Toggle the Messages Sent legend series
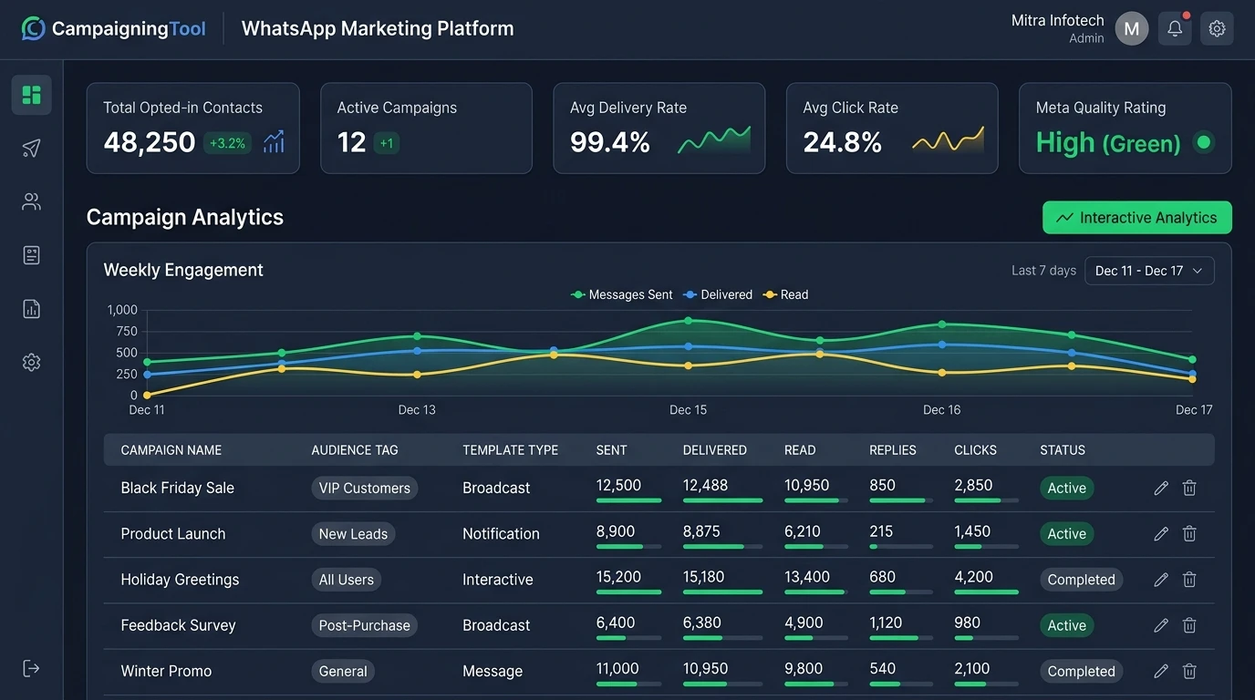Screen dimensions: 1255x700 coord(622,295)
